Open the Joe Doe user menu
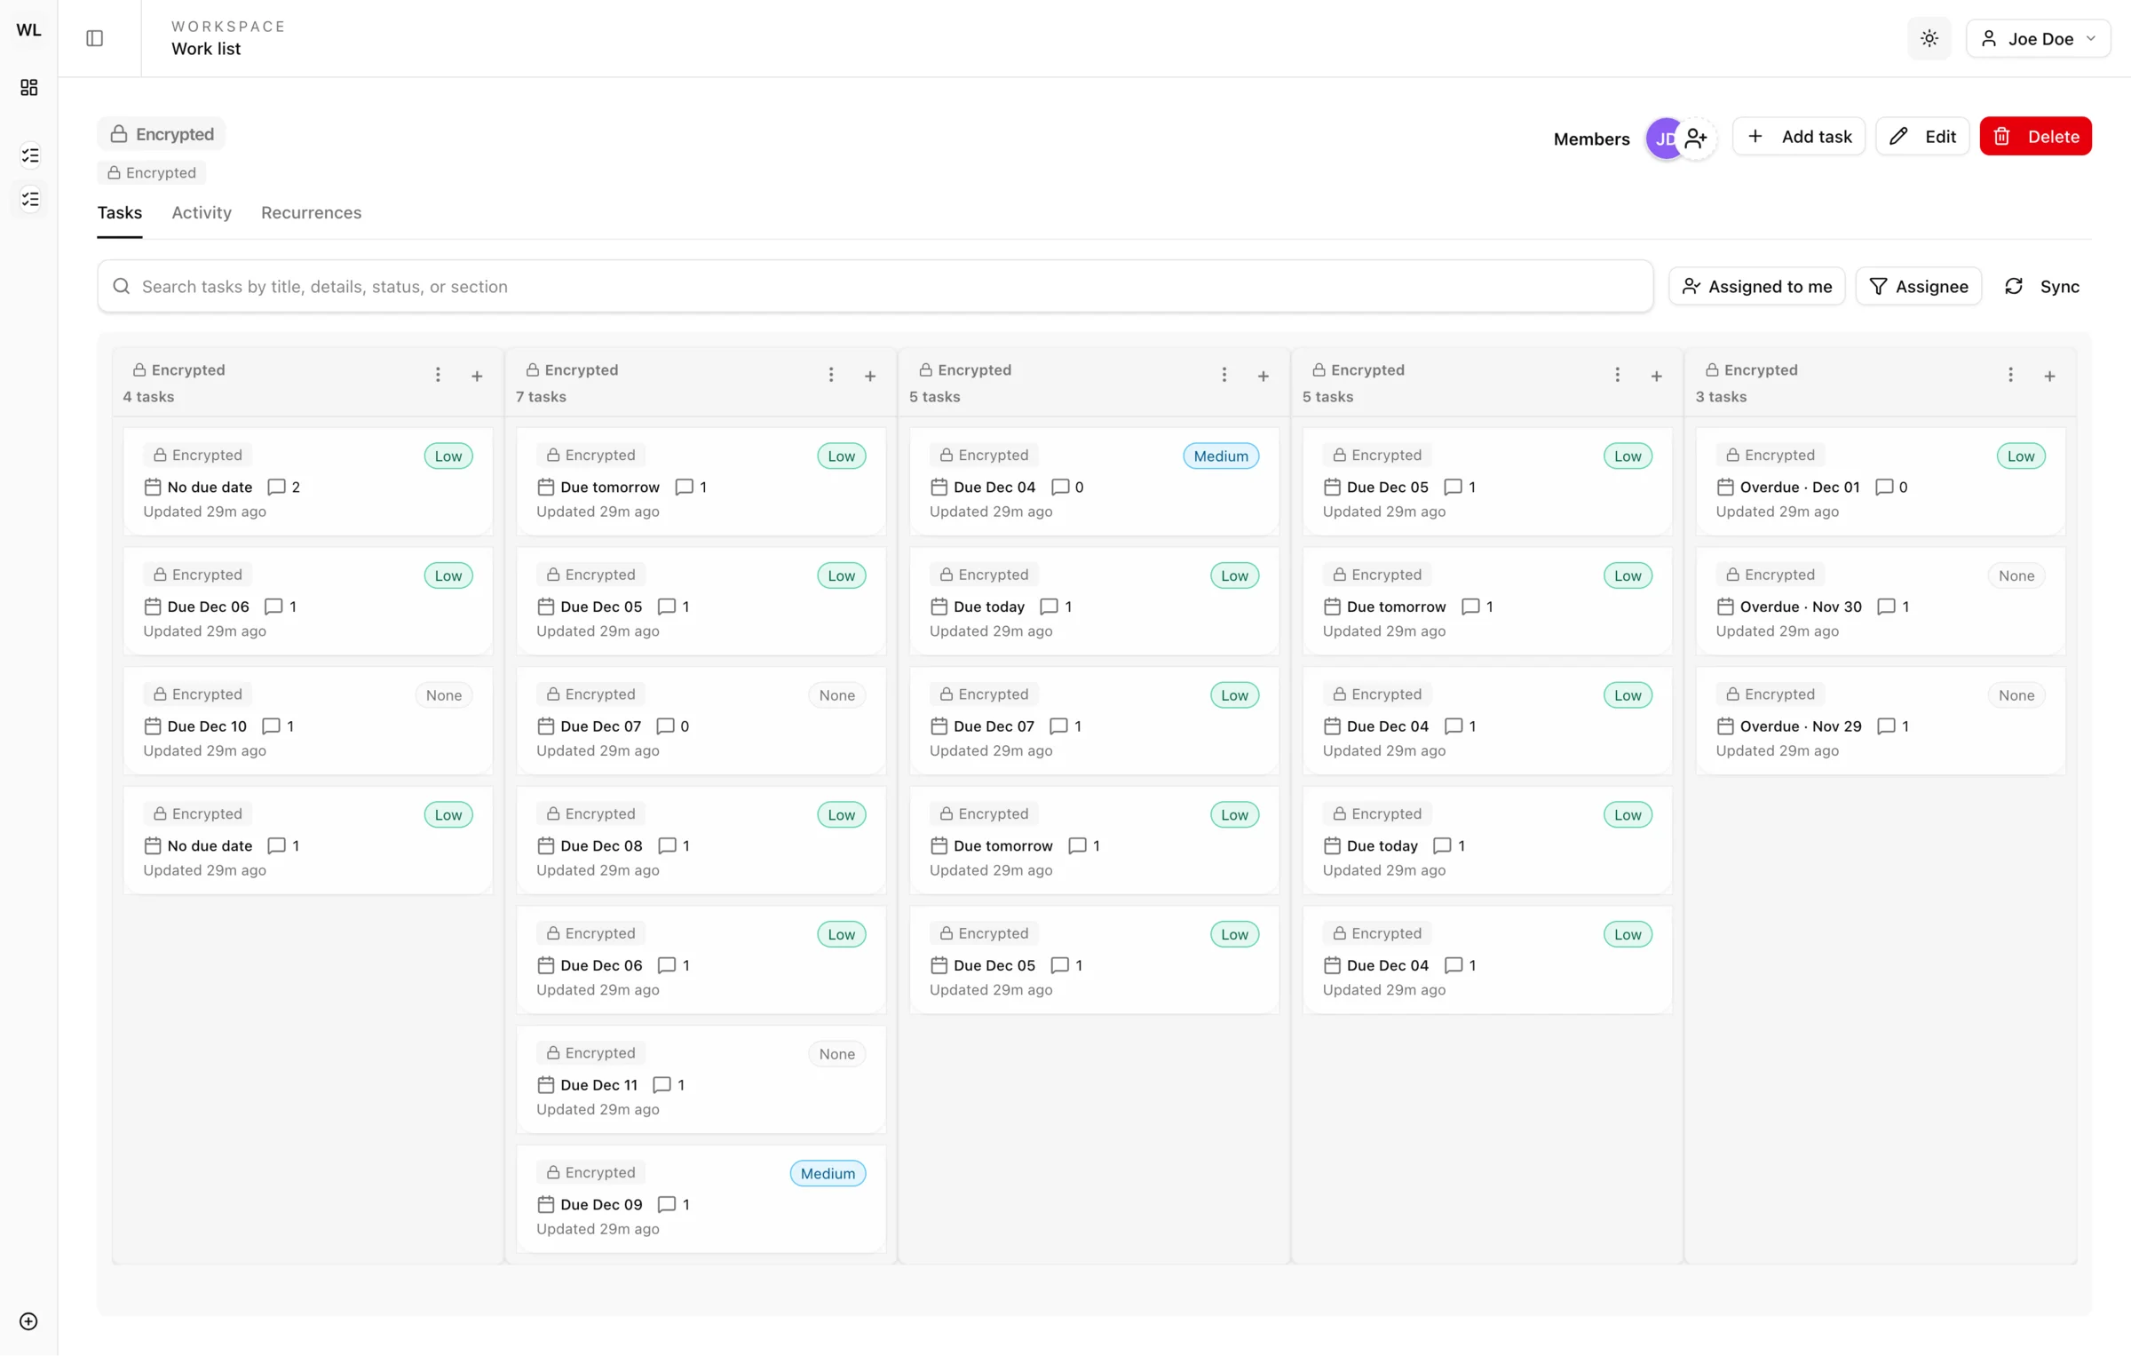The width and height of the screenshot is (2131, 1356). (2038, 38)
